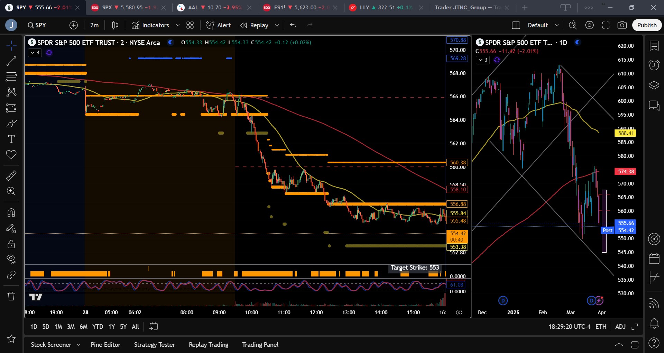Expand the 4 indicators legend
The width and height of the screenshot is (664, 353).
[x=35, y=53]
